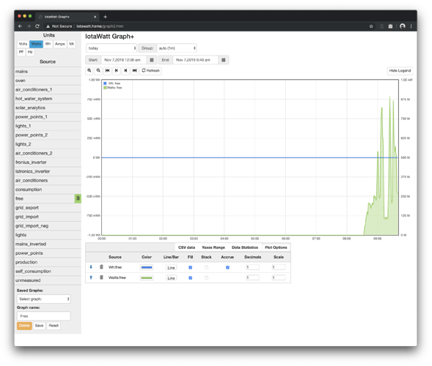The image size is (432, 366).
Task: Step forward with the next-interval icon
Action: (125, 71)
